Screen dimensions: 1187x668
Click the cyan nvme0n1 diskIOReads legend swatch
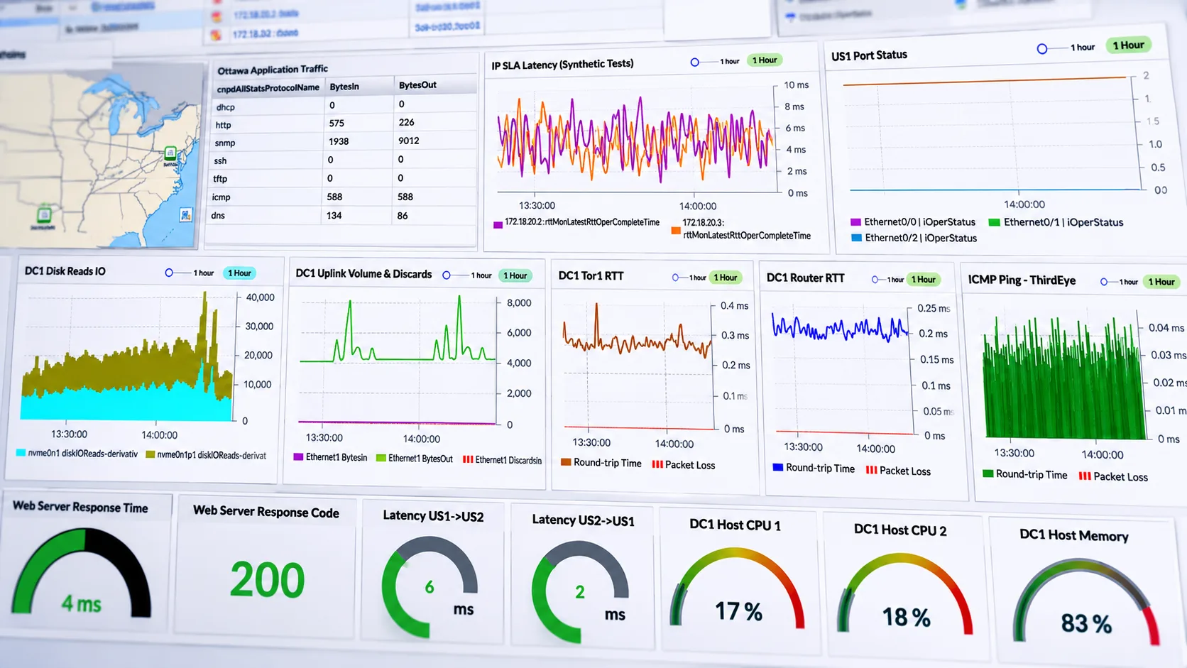click(21, 453)
